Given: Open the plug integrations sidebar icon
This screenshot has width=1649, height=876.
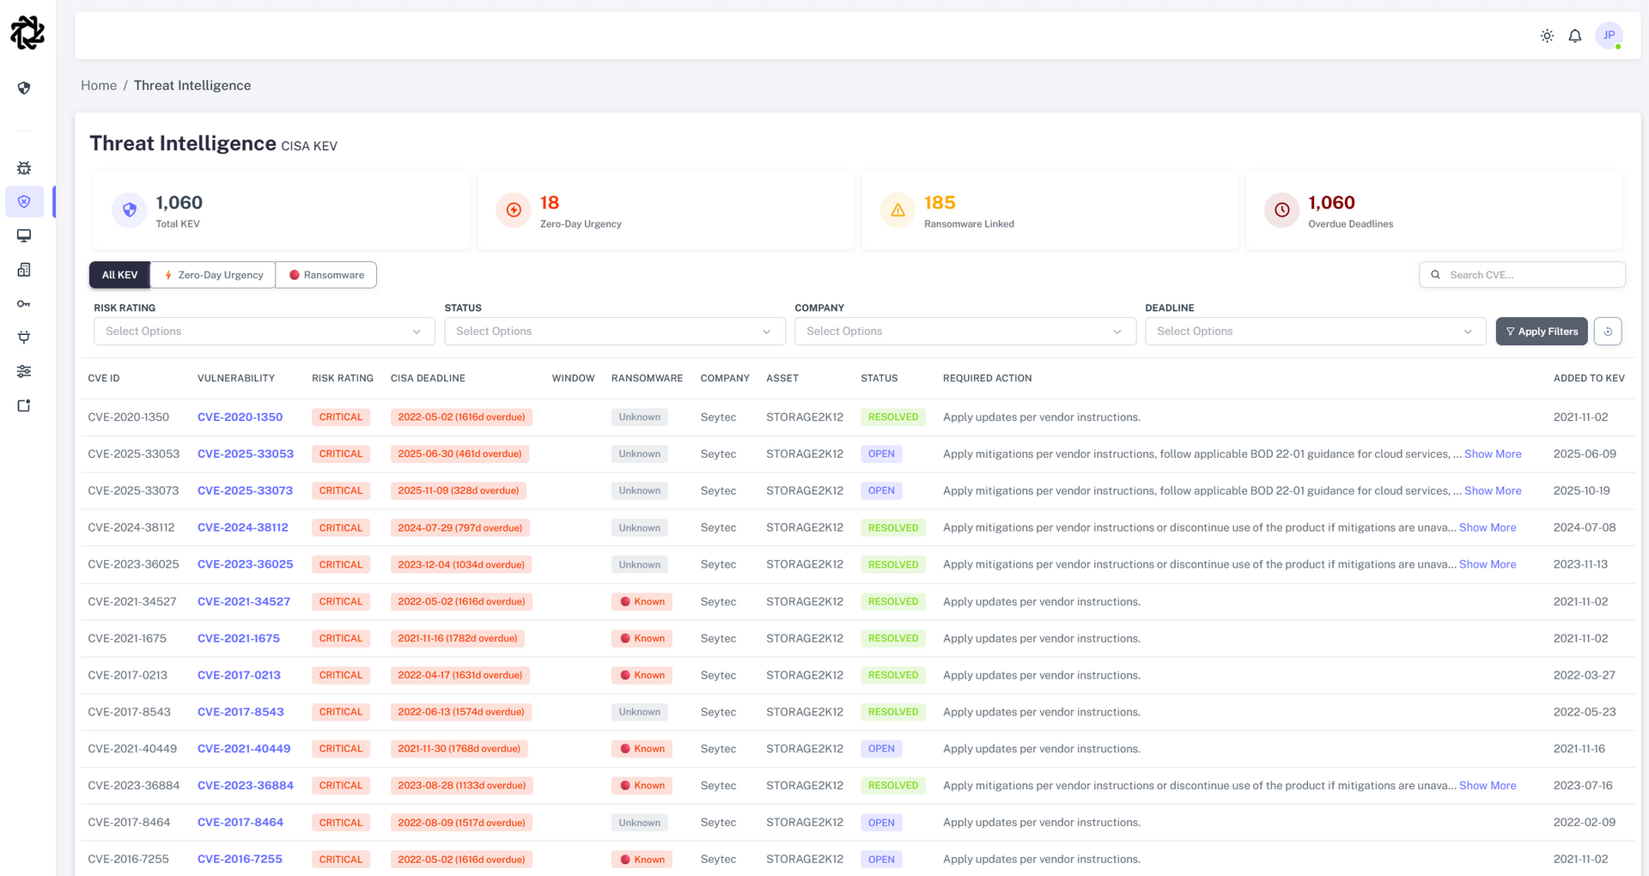Looking at the screenshot, I should 24,338.
